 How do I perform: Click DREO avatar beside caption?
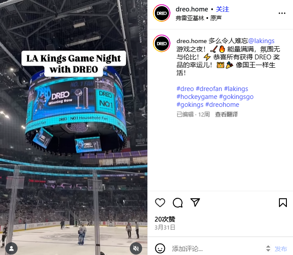tap(162, 44)
